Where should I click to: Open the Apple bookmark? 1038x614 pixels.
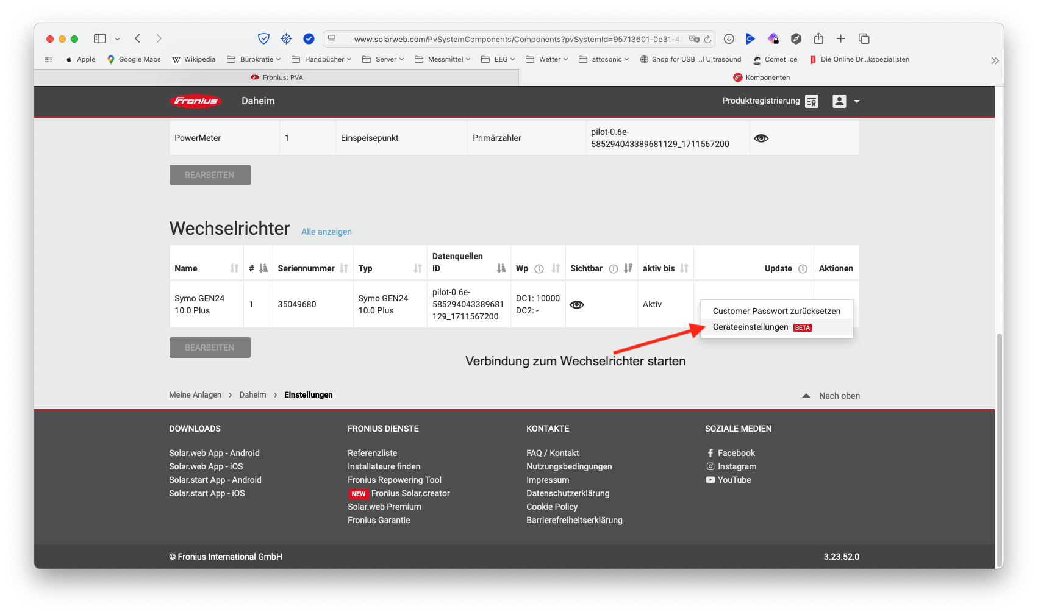pyautogui.click(x=81, y=59)
